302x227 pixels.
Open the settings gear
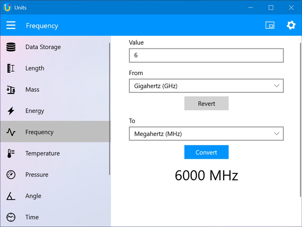[291, 25]
